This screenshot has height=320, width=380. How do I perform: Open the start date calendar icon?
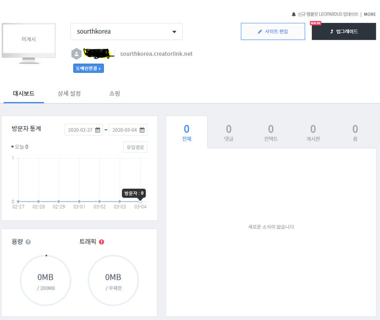pos(98,130)
